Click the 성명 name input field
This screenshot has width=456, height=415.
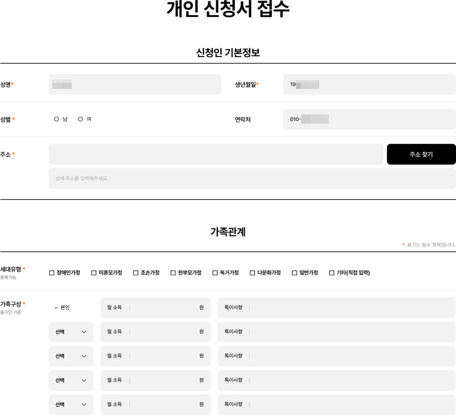(x=134, y=84)
